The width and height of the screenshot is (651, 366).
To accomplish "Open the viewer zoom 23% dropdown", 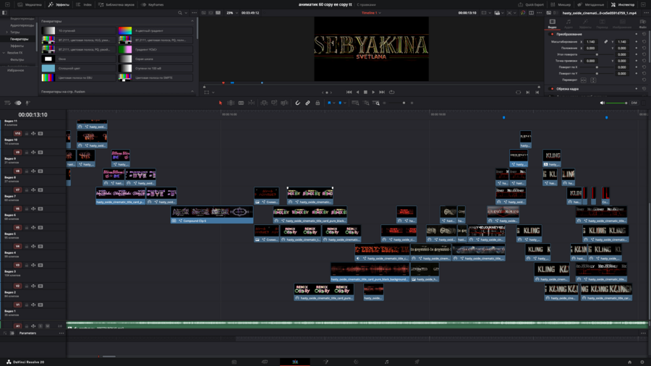I will [x=231, y=13].
